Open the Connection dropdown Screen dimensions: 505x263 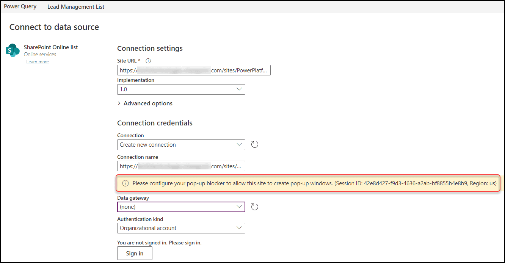tap(181, 145)
